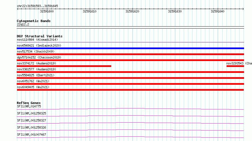Click ruler position 31591640
The width and height of the screenshot is (252, 141).
[218, 11]
